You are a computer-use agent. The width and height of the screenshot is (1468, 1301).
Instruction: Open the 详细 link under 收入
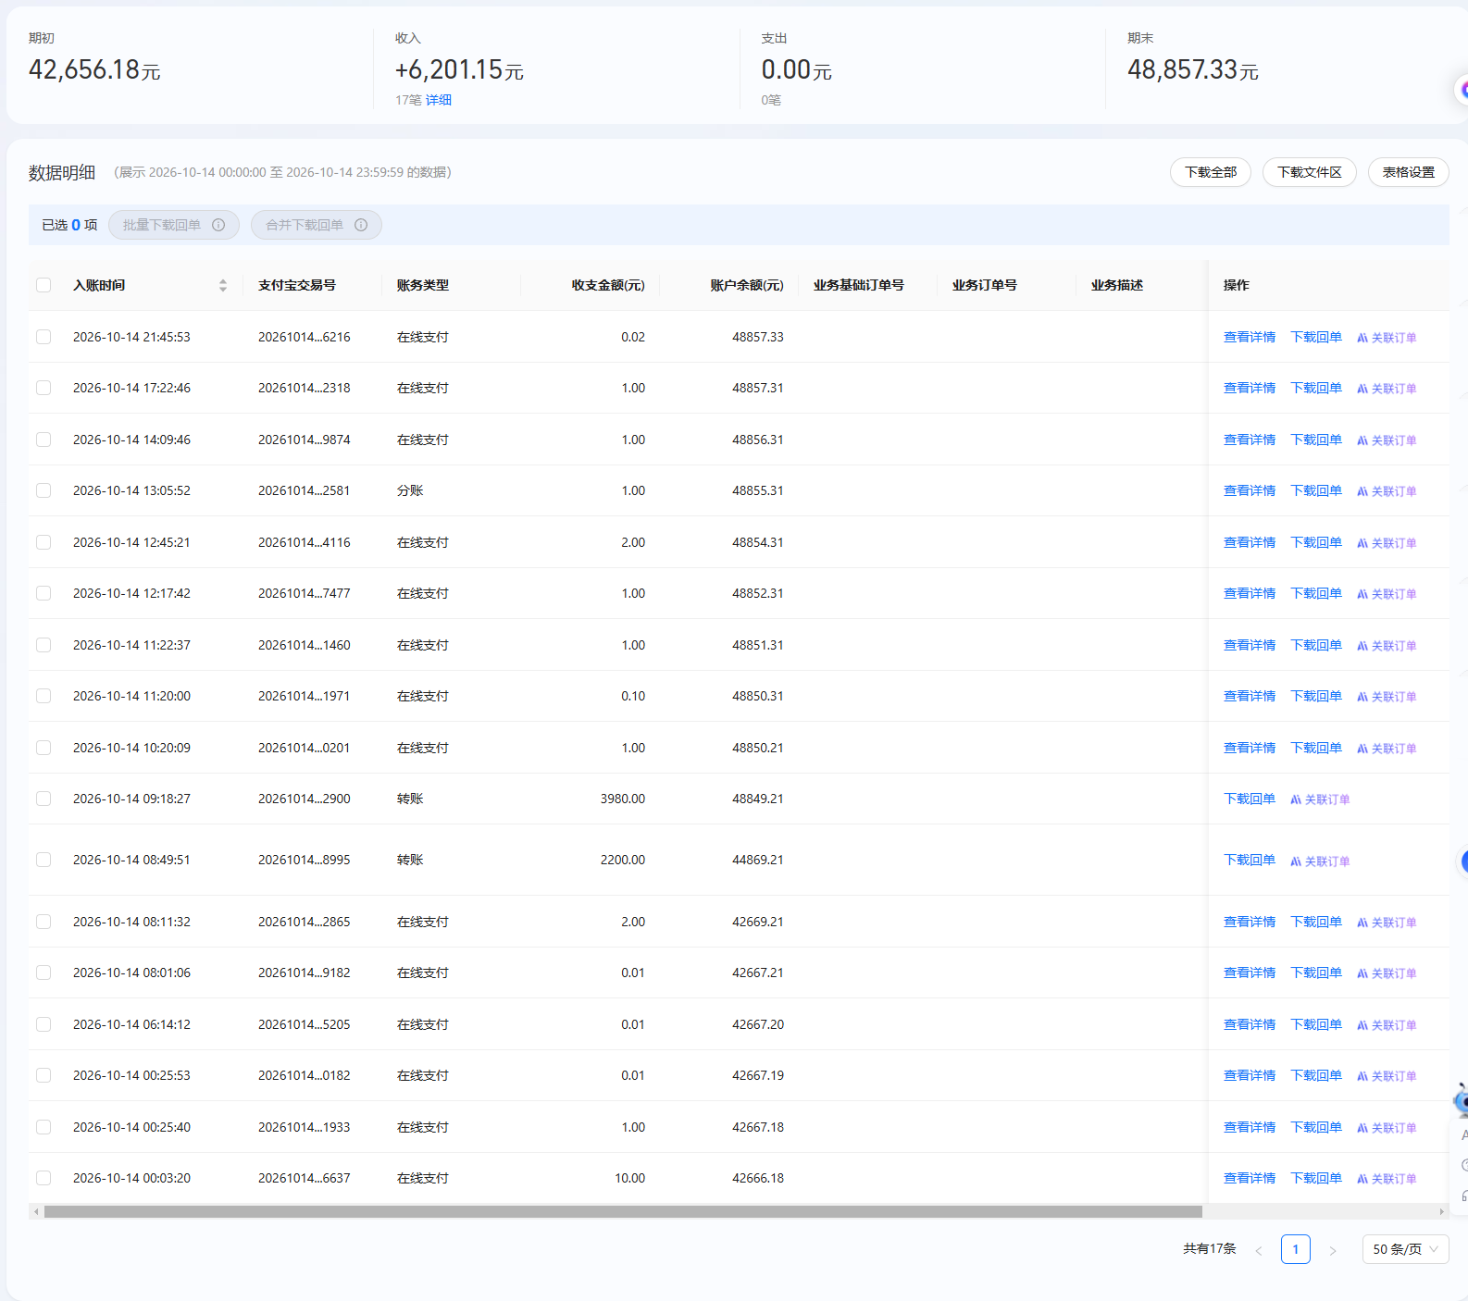[x=439, y=100]
